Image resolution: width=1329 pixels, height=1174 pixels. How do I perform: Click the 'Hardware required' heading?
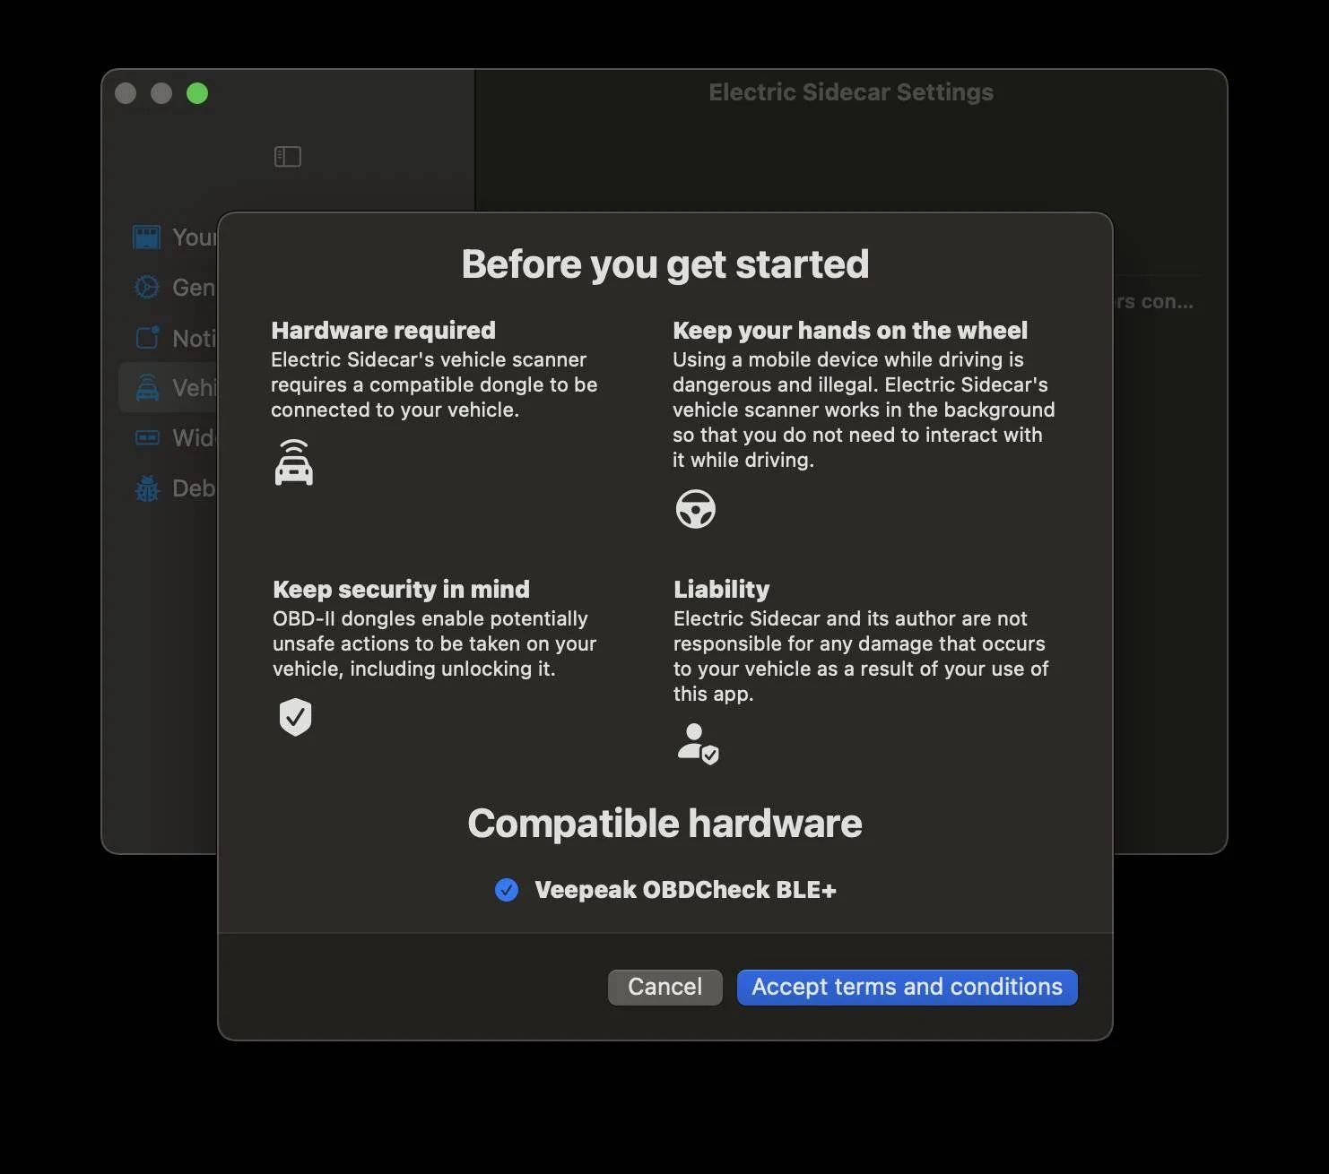point(383,331)
